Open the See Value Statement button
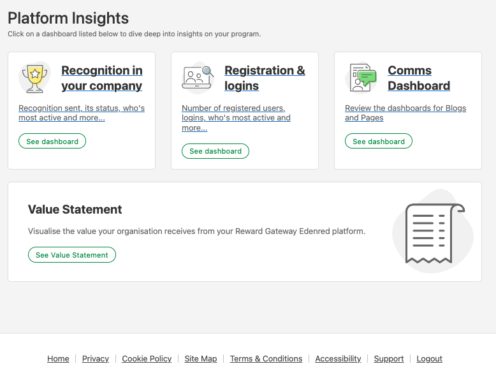Screen dimensions: 496x387 pos(72,255)
